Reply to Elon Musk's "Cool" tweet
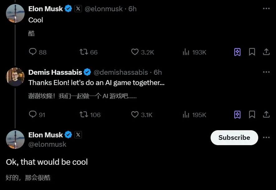The width and height of the screenshot is (276, 190). tap(33, 52)
